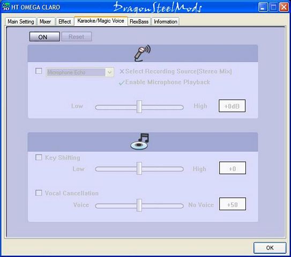Click the OK button
The height and width of the screenshot is (257, 291).
[x=270, y=247]
